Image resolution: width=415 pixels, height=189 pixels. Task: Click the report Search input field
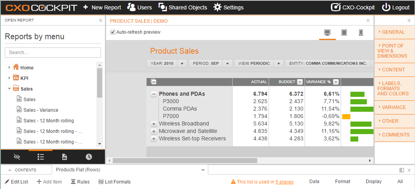pyautogui.click(x=53, y=53)
